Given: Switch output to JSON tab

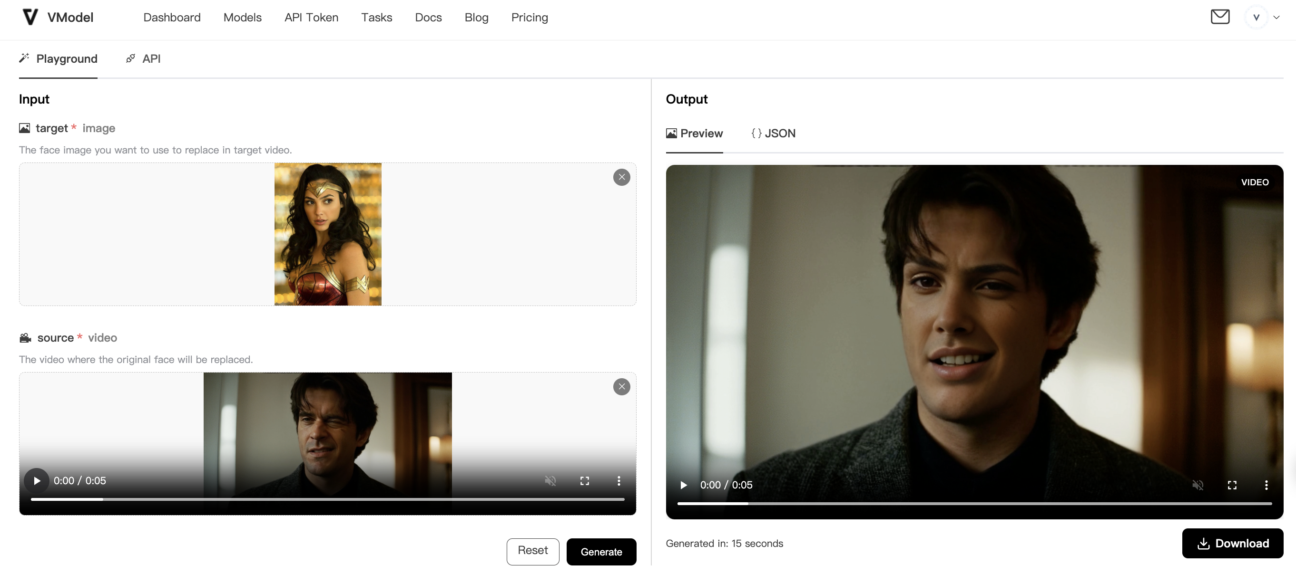Looking at the screenshot, I should pyautogui.click(x=773, y=134).
